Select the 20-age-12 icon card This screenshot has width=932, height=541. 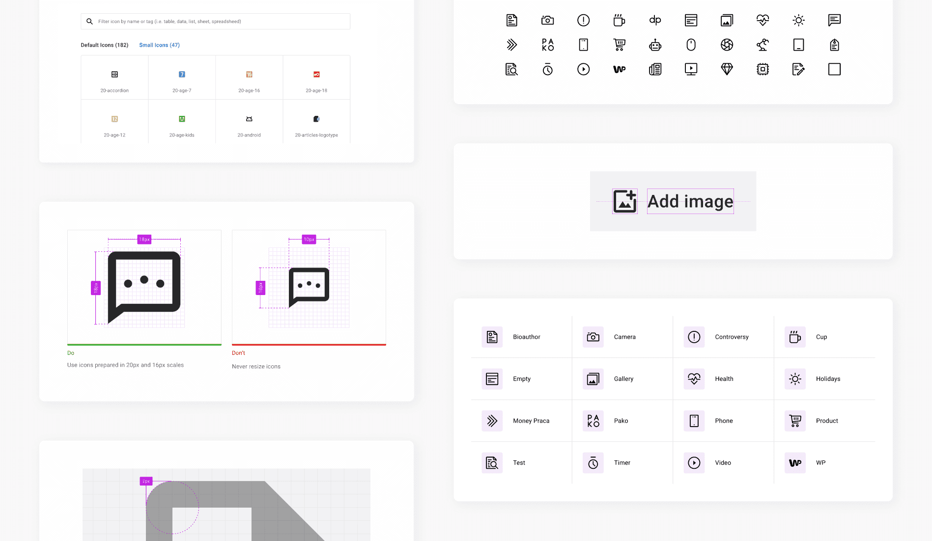(x=114, y=122)
